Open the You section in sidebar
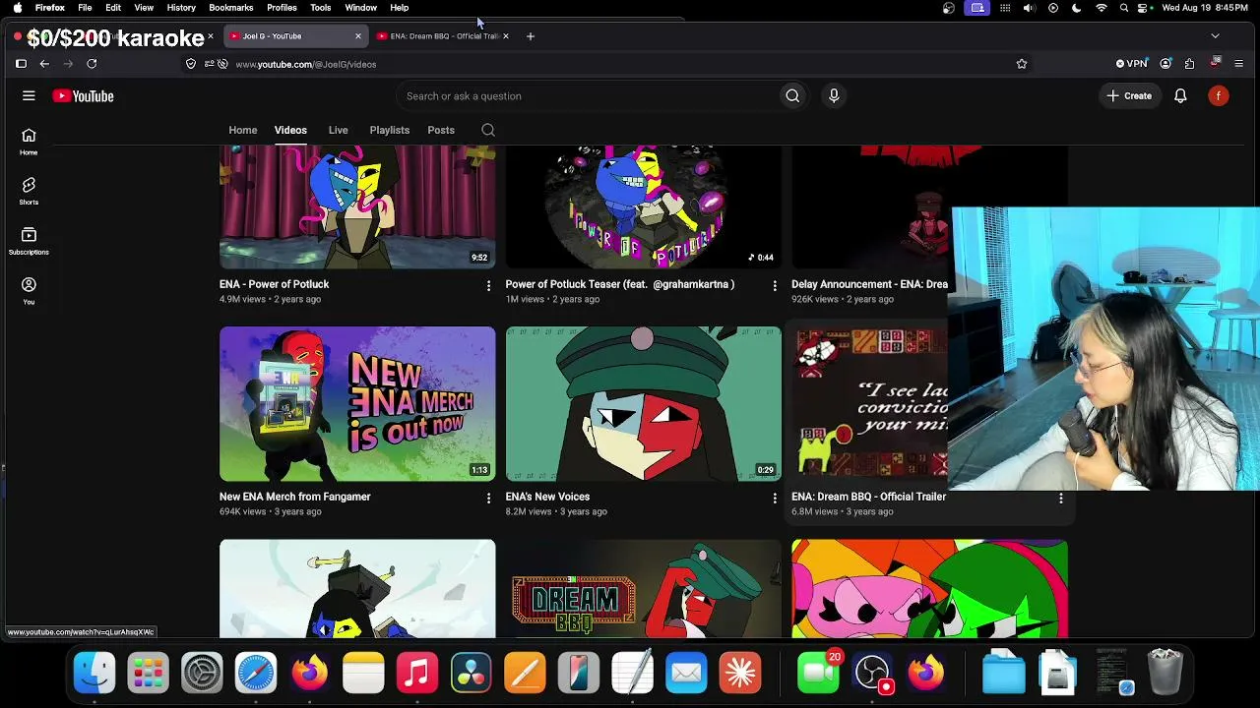This screenshot has width=1260, height=708. pyautogui.click(x=29, y=290)
